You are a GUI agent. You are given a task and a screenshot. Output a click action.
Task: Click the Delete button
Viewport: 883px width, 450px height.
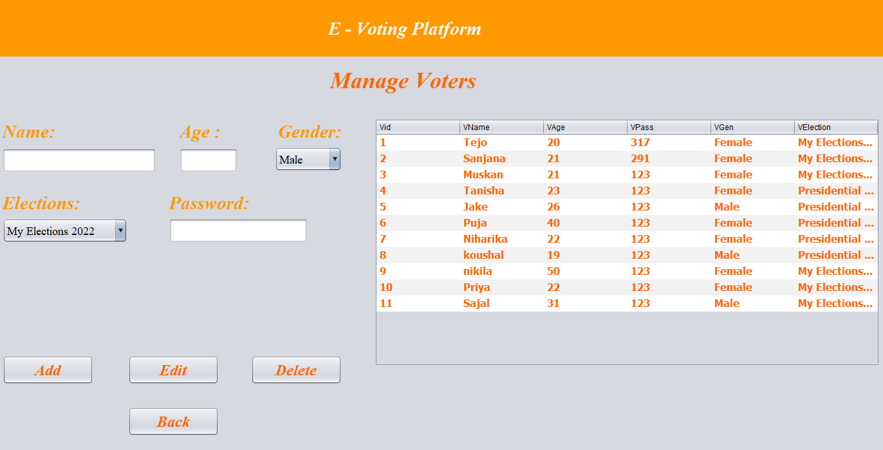[296, 370]
